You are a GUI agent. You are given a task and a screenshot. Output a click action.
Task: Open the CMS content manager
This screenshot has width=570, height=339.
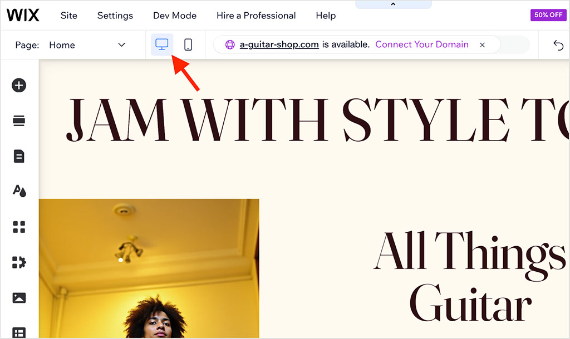[x=19, y=333]
